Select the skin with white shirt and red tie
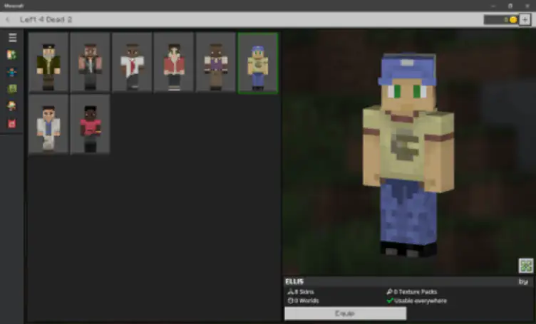 point(132,63)
